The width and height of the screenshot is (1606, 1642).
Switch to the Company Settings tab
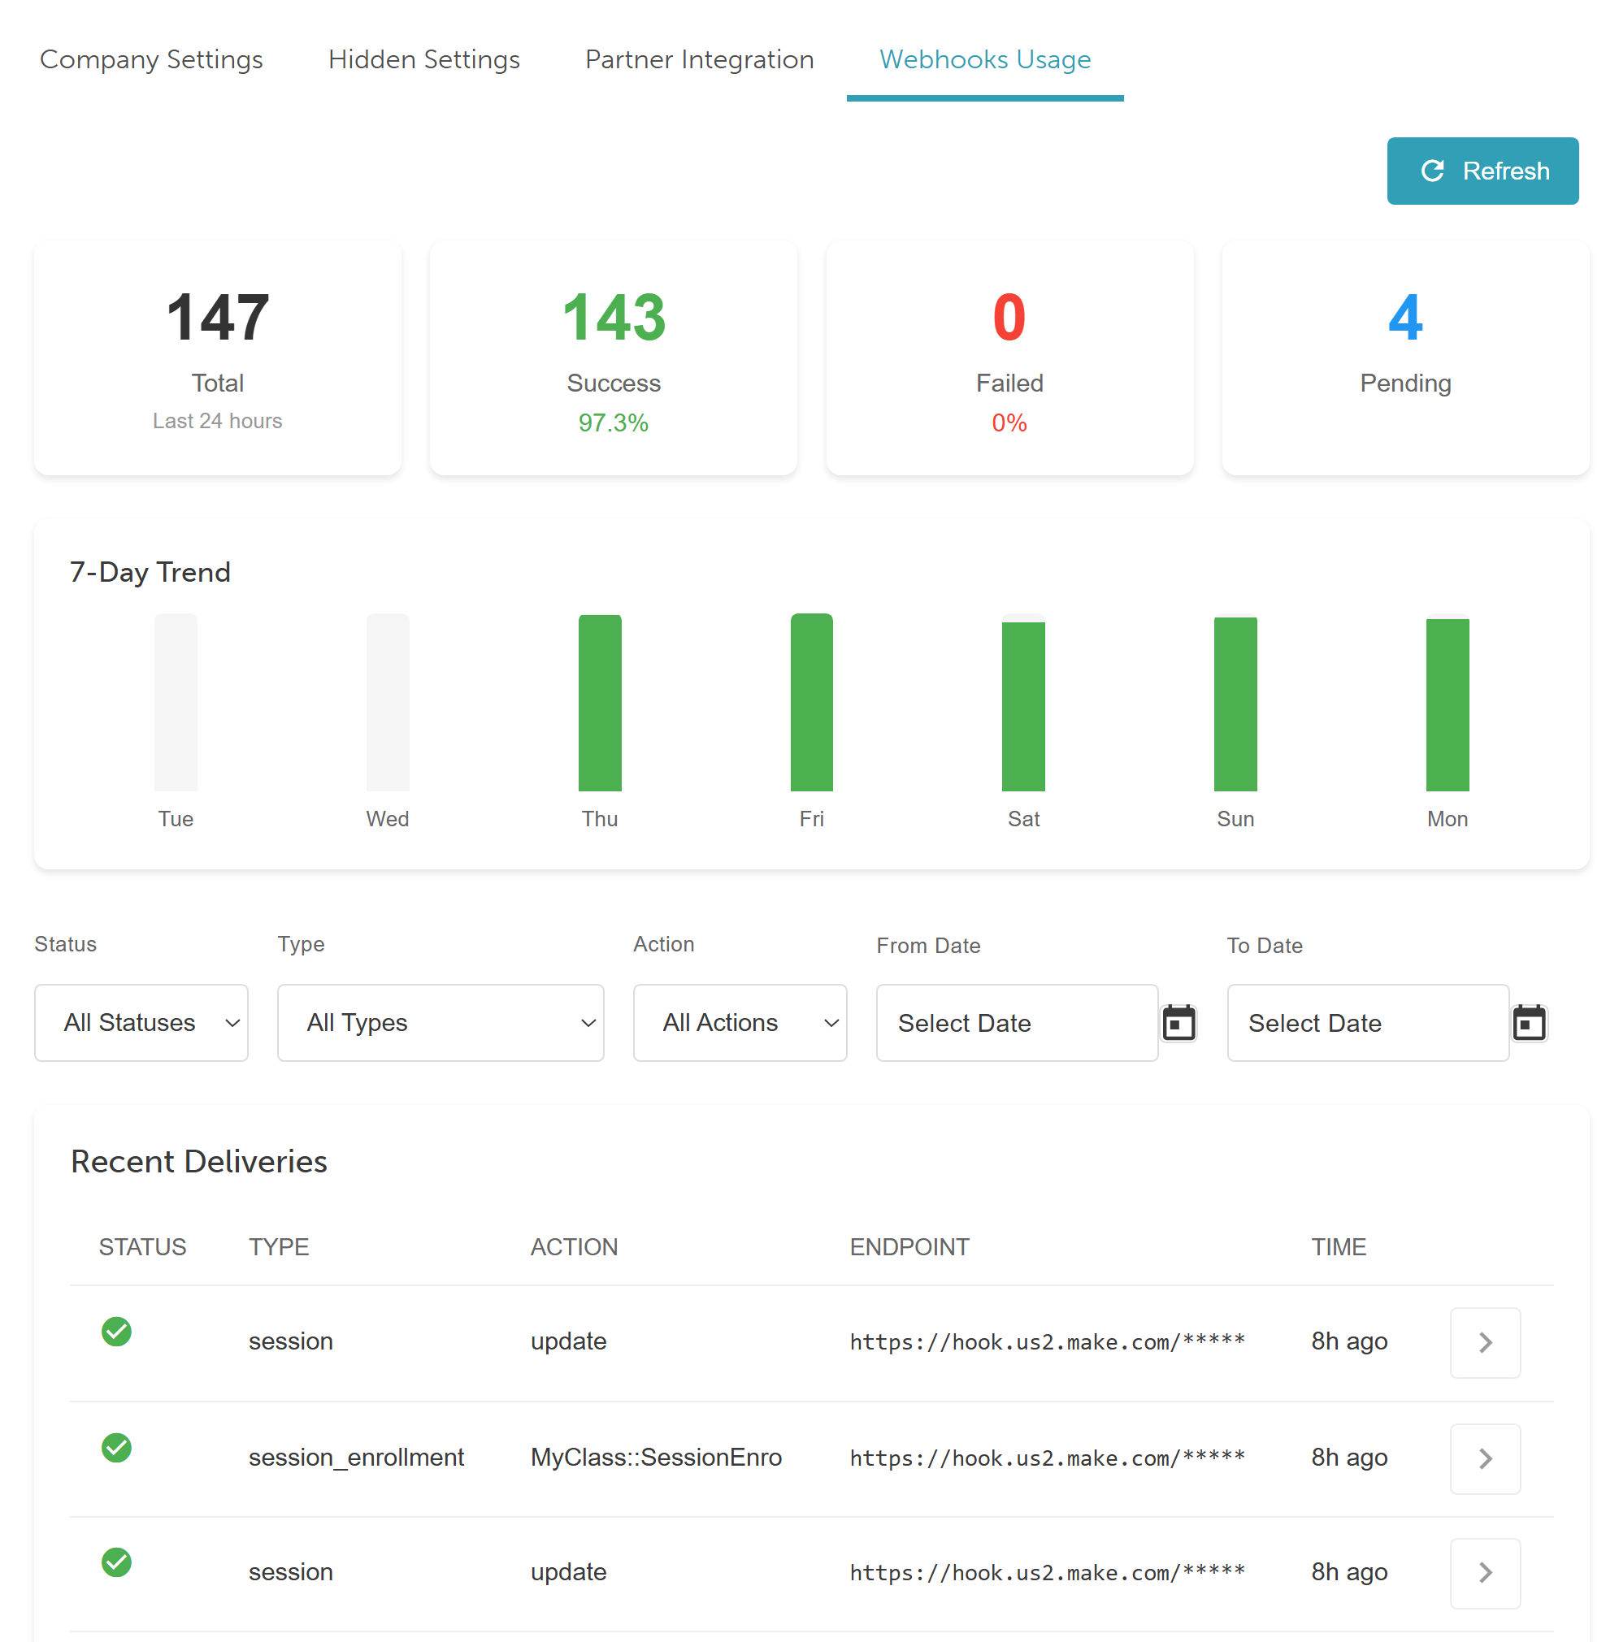tap(151, 59)
